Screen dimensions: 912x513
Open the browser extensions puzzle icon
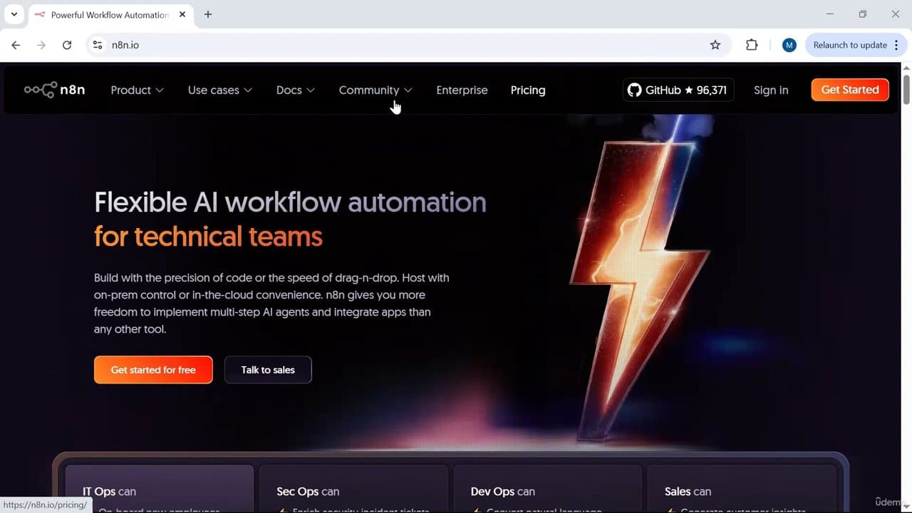(752, 45)
